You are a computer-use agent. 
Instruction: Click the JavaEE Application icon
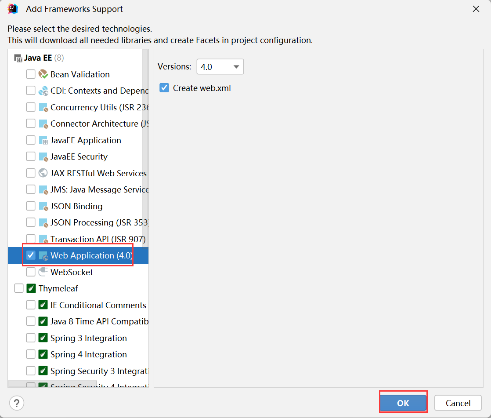pyautogui.click(x=43, y=140)
